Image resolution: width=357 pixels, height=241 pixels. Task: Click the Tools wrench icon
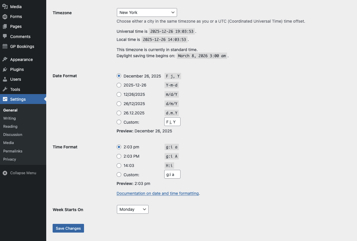click(5, 89)
